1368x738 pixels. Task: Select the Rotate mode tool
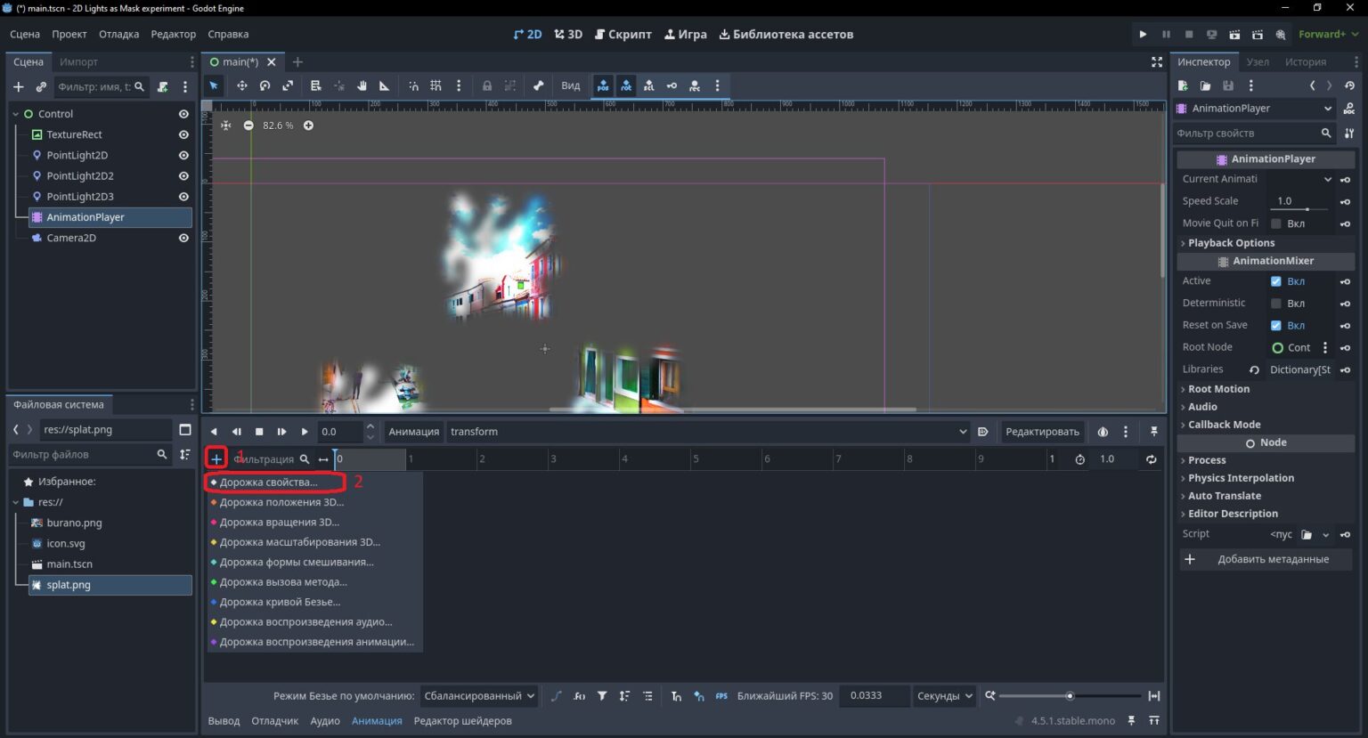(265, 85)
